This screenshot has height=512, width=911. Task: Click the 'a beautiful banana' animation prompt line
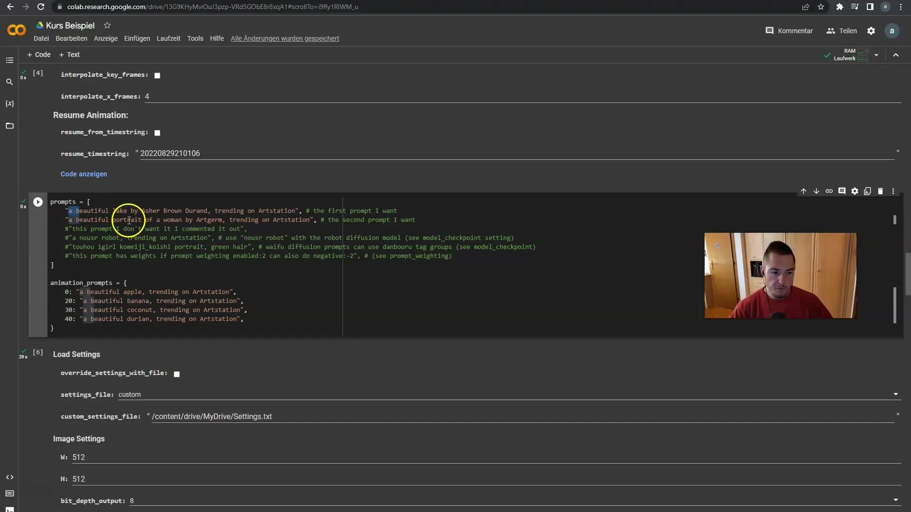click(154, 301)
